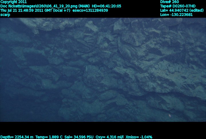Select the Lon= -130.223681 reading
This screenshot has width=206, height=139.
point(177,15)
